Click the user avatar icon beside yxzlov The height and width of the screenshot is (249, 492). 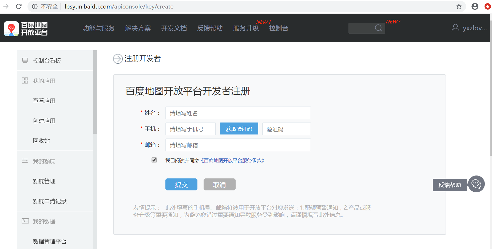[455, 28]
